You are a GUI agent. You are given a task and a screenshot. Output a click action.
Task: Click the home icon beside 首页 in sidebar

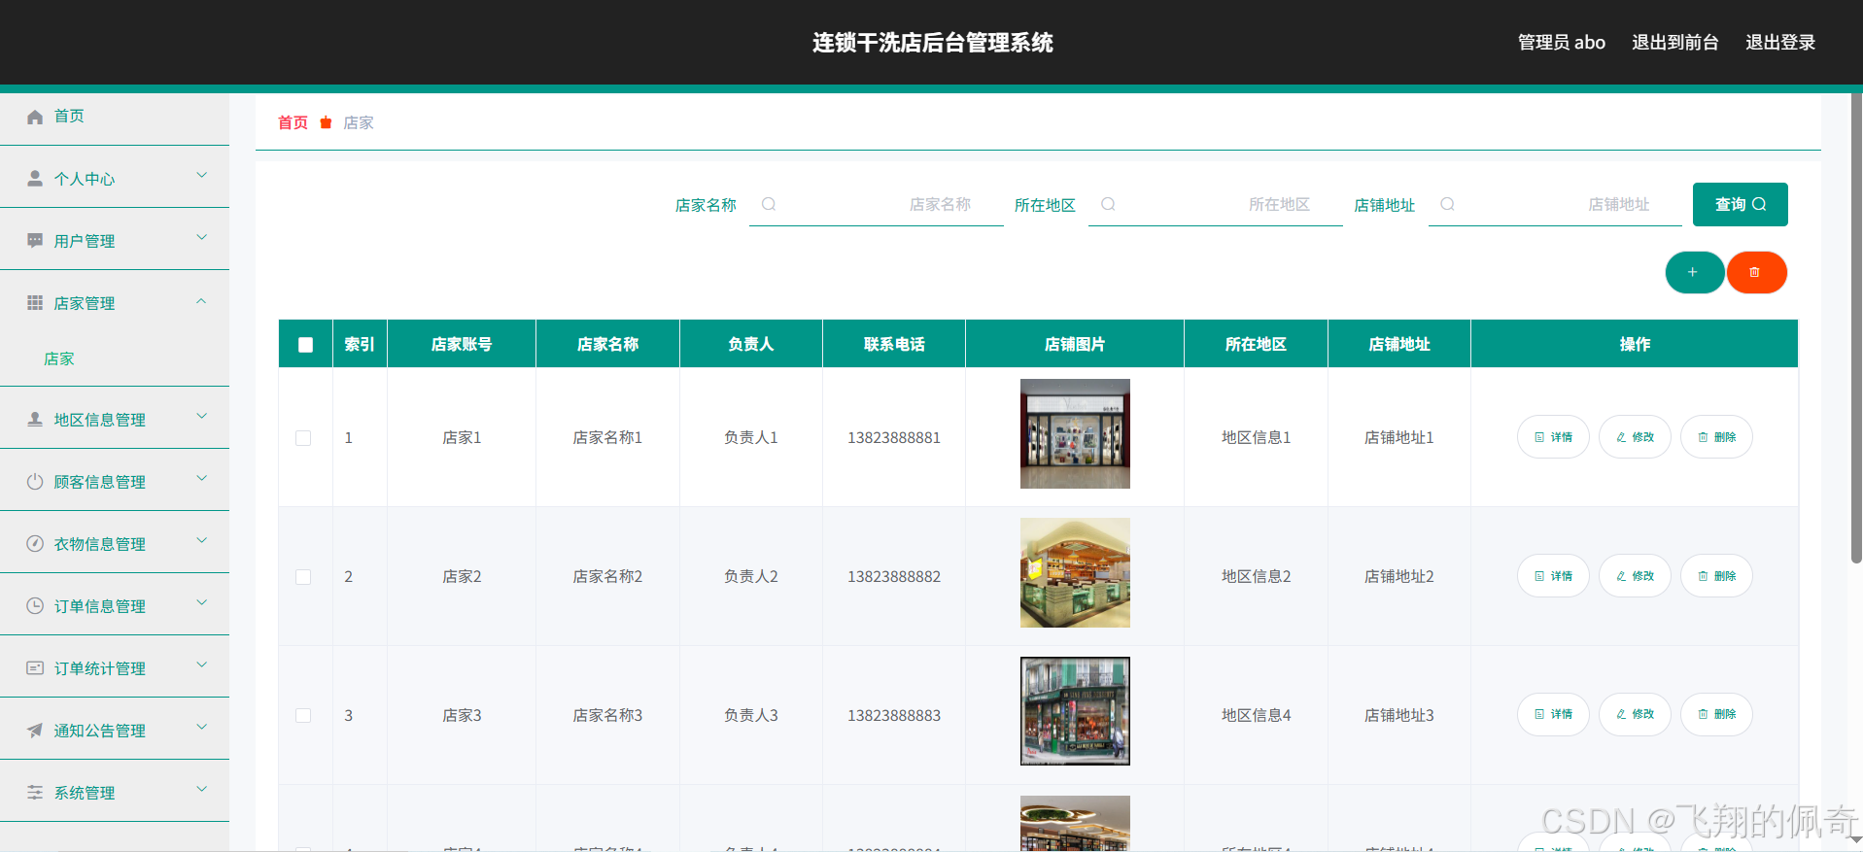coord(35,117)
